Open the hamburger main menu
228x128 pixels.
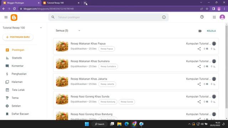tap(6, 17)
